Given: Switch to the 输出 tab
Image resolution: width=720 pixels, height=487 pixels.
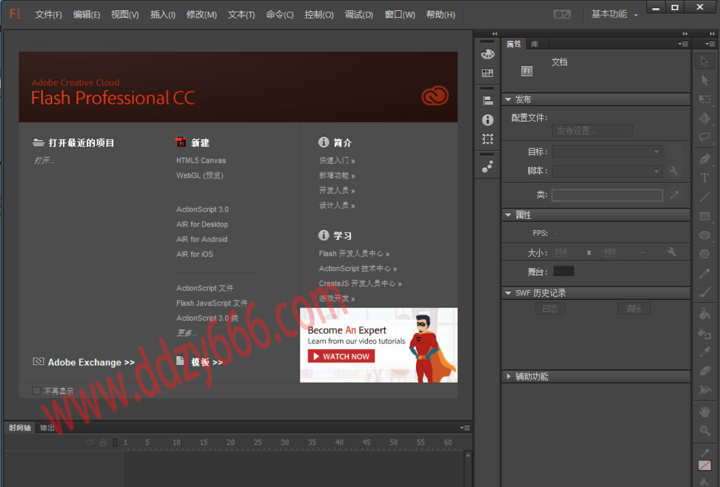Looking at the screenshot, I should click(47, 428).
